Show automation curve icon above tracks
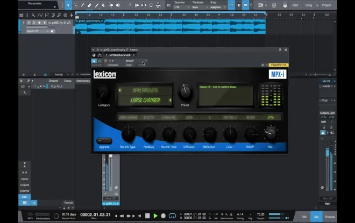This screenshot has width=355, height=223. coord(40,16)
